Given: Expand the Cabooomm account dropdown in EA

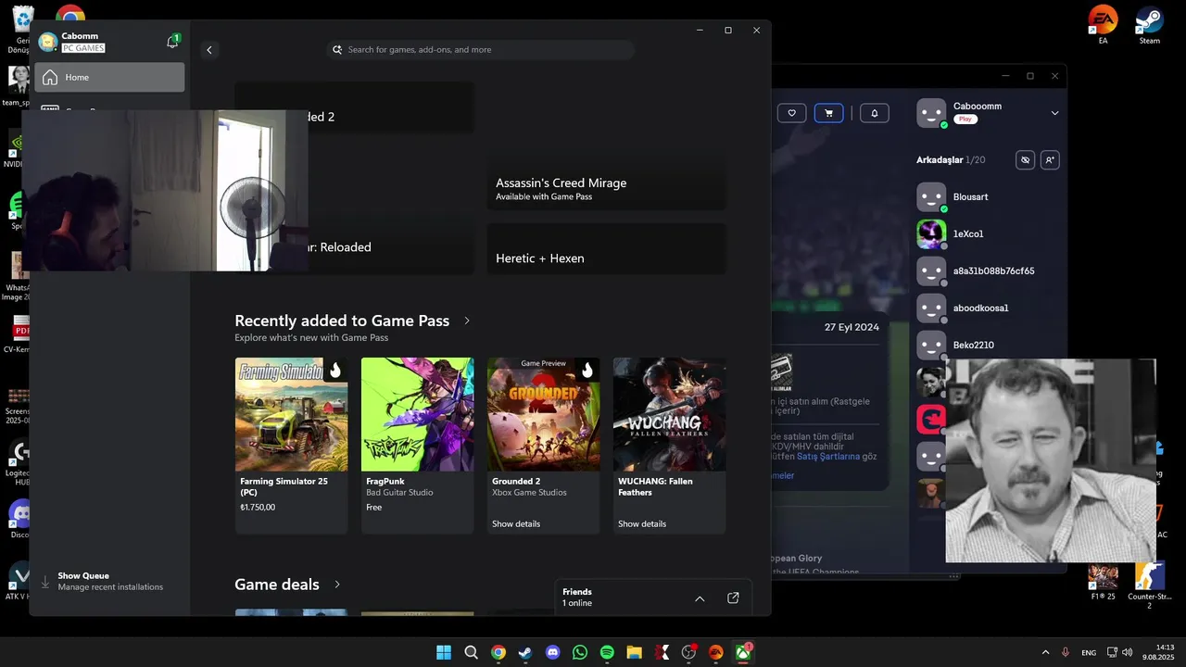Looking at the screenshot, I should click(x=1054, y=113).
